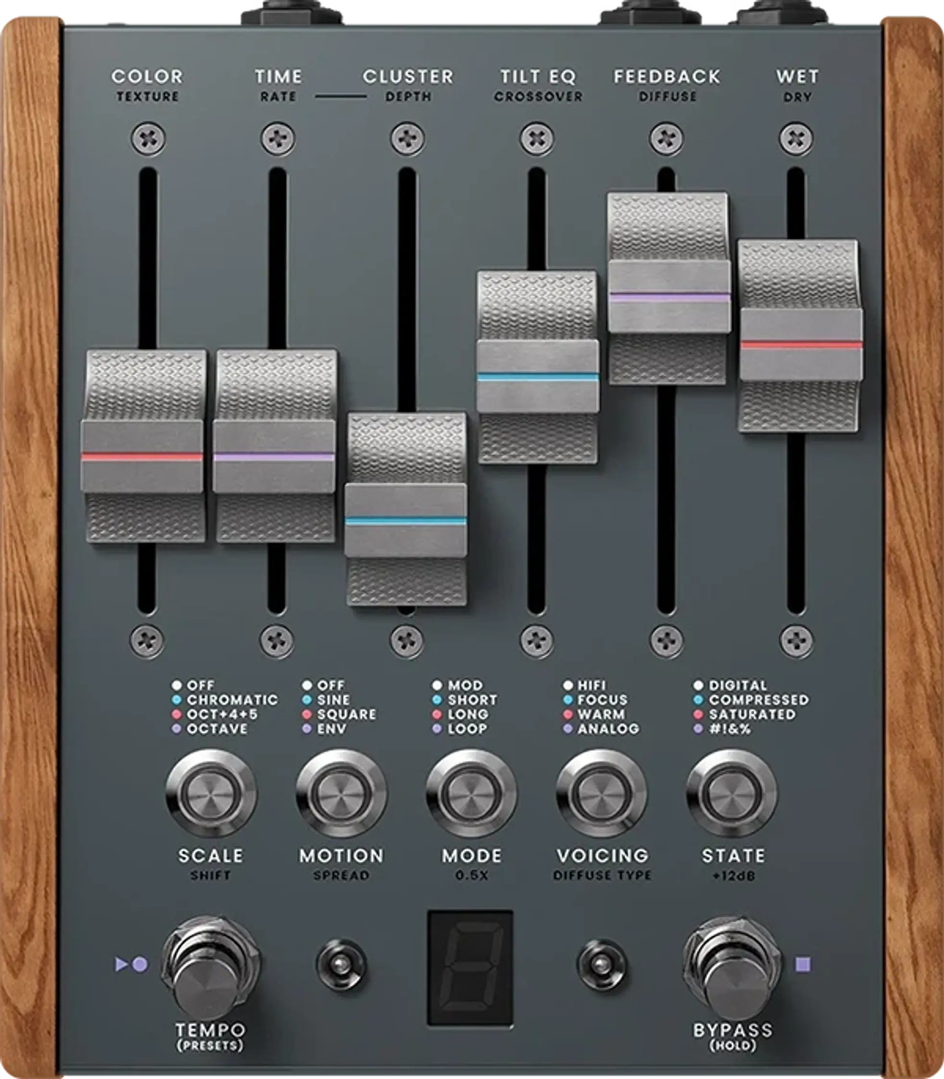944x1079 pixels.
Task: Stomp the BYPASS footswitch
Action: pos(731,969)
